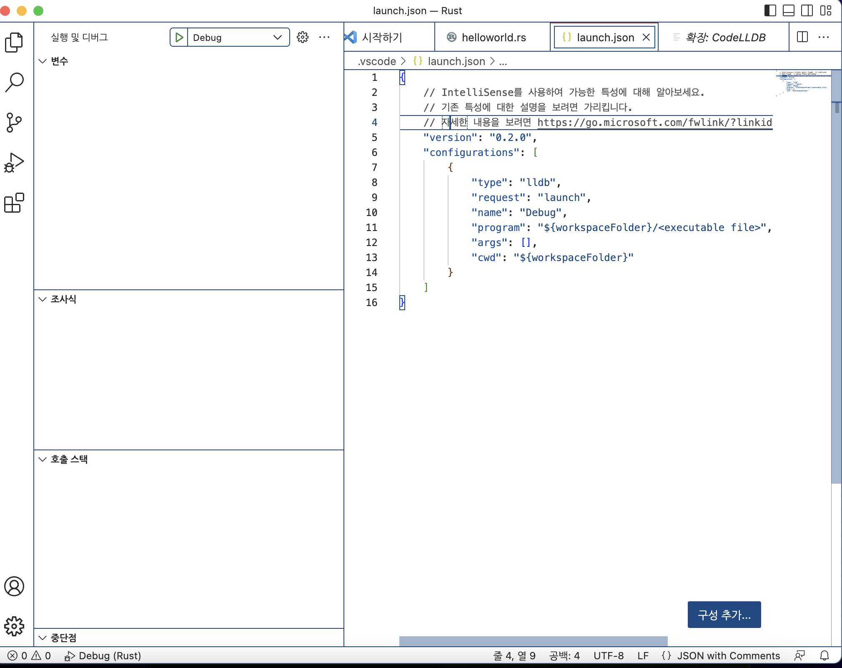This screenshot has height=668, width=842.
Task: Click the notifications bell in status bar
Action: 824,655
